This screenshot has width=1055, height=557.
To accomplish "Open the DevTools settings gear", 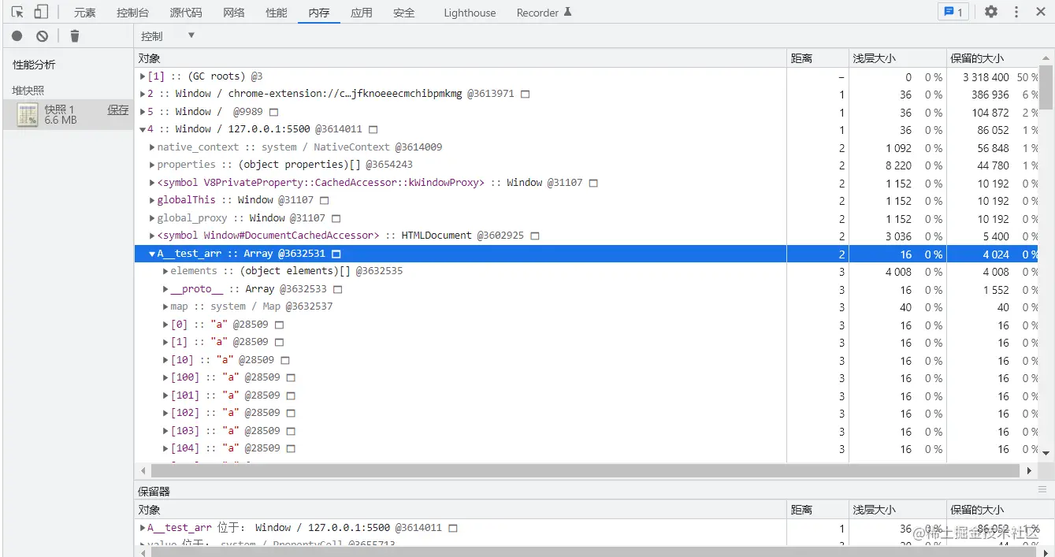I will (991, 12).
